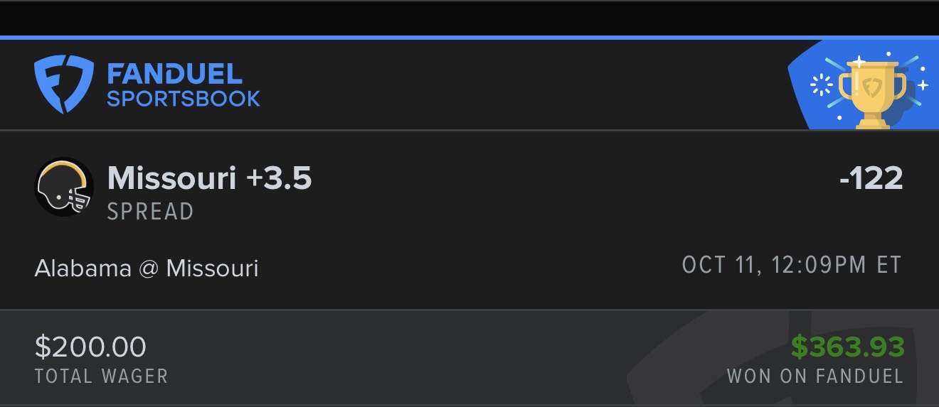
Task: Click the SPORTSBOOK text under FanDuel
Action: (184, 98)
